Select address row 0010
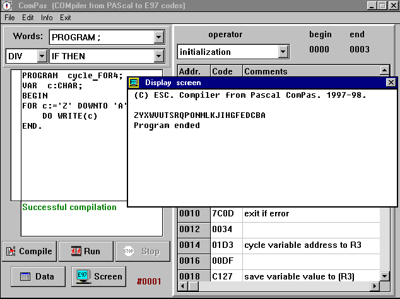 click(x=194, y=214)
